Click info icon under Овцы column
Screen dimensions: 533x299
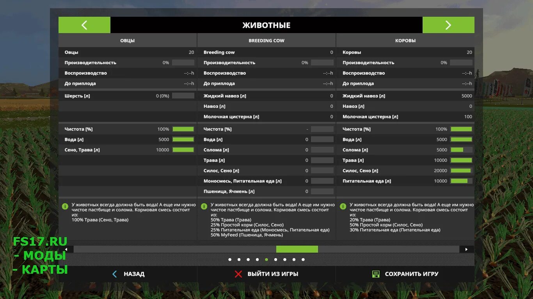click(65, 206)
